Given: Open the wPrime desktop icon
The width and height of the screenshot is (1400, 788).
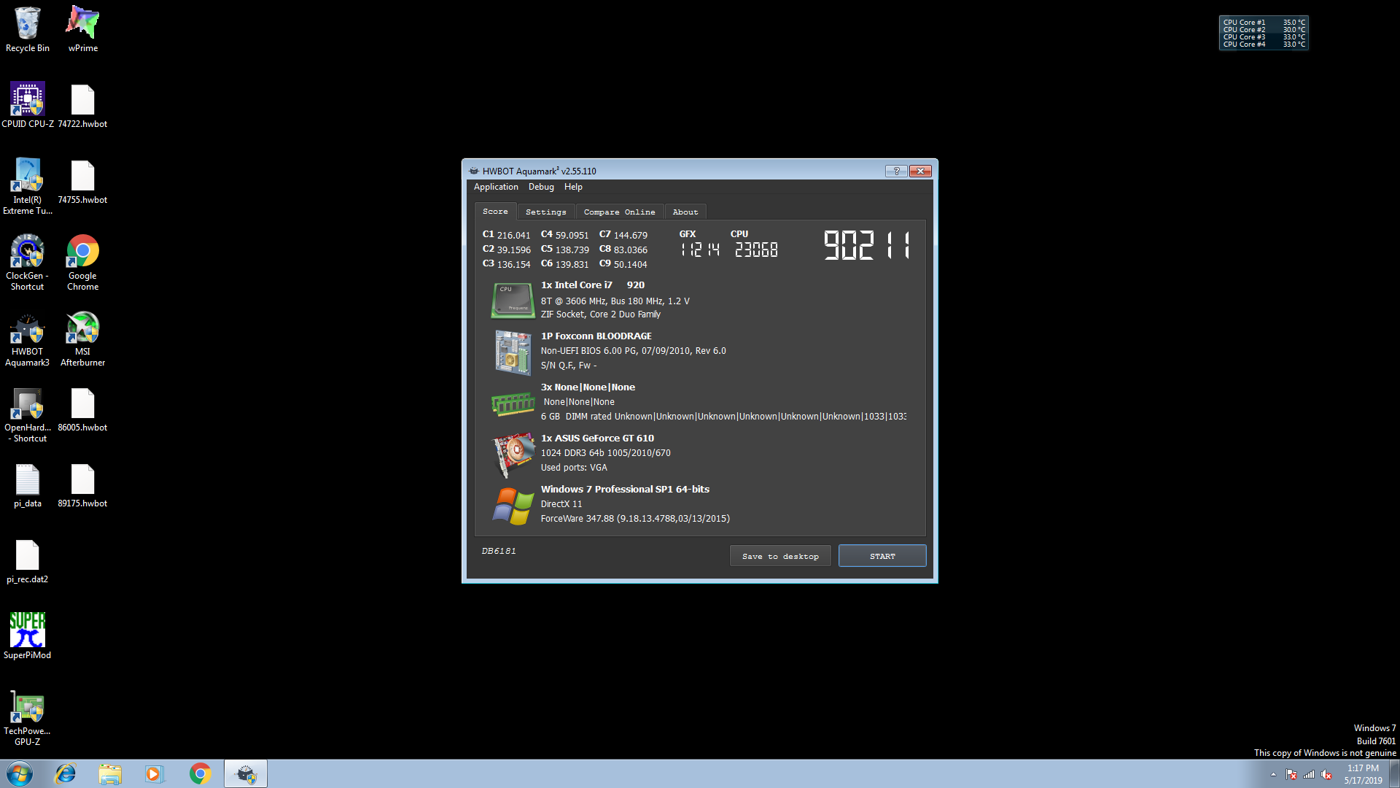Looking at the screenshot, I should click(x=83, y=29).
